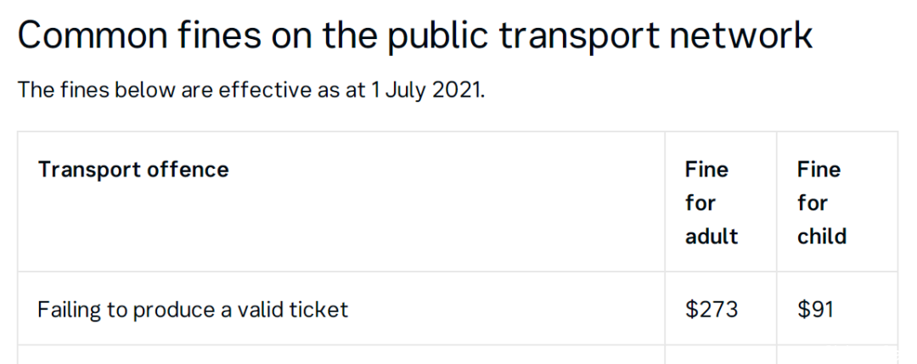Click the word "network" in the heading
Screen dimensions: 917x364
point(741,35)
